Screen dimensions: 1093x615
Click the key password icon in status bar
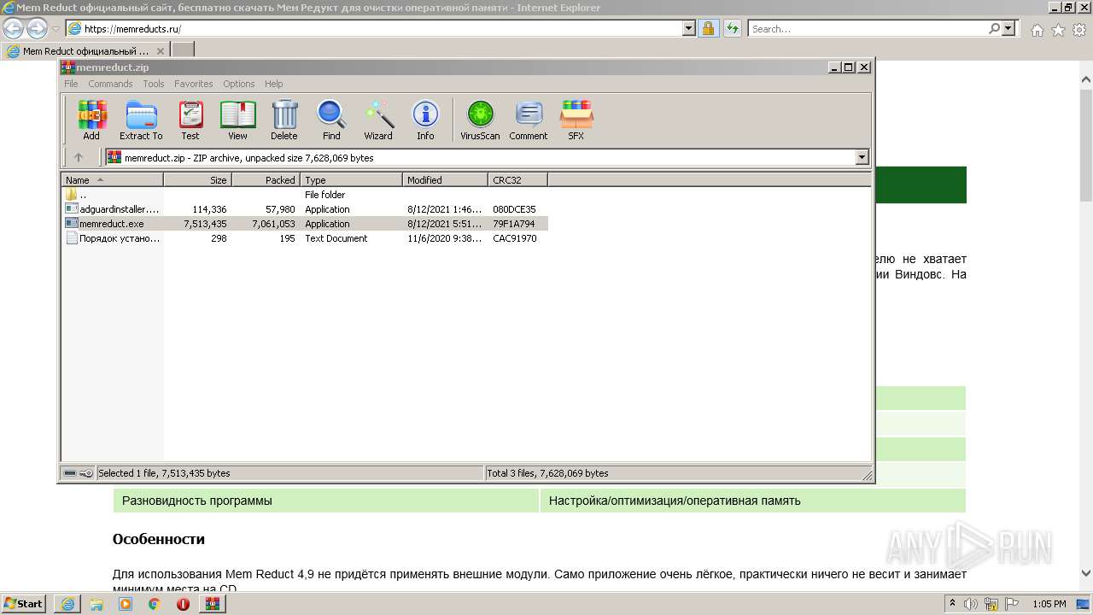click(86, 473)
